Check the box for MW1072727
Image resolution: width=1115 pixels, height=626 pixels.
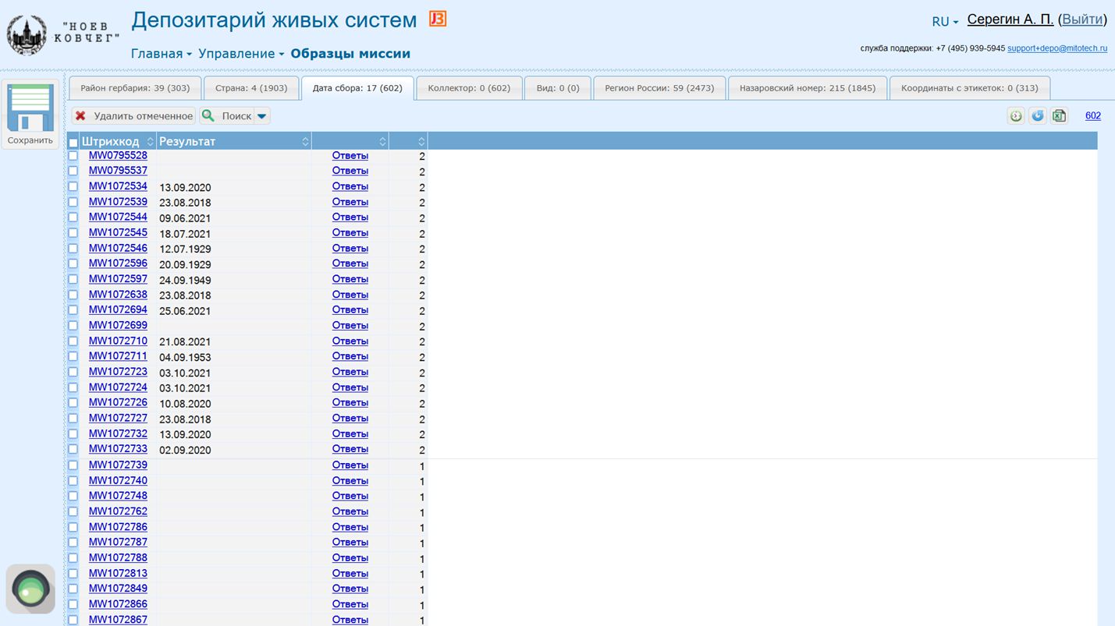73,419
